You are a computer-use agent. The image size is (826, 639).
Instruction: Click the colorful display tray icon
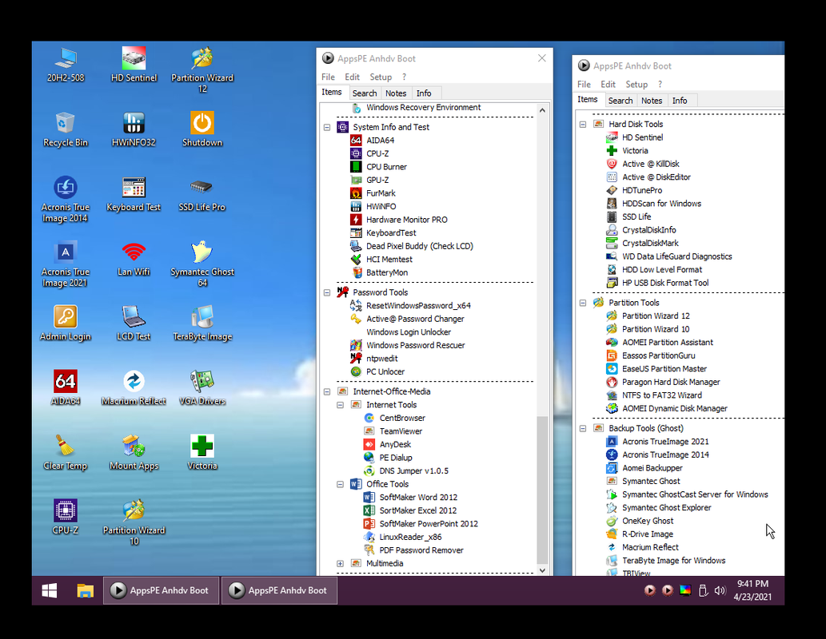[x=684, y=590]
